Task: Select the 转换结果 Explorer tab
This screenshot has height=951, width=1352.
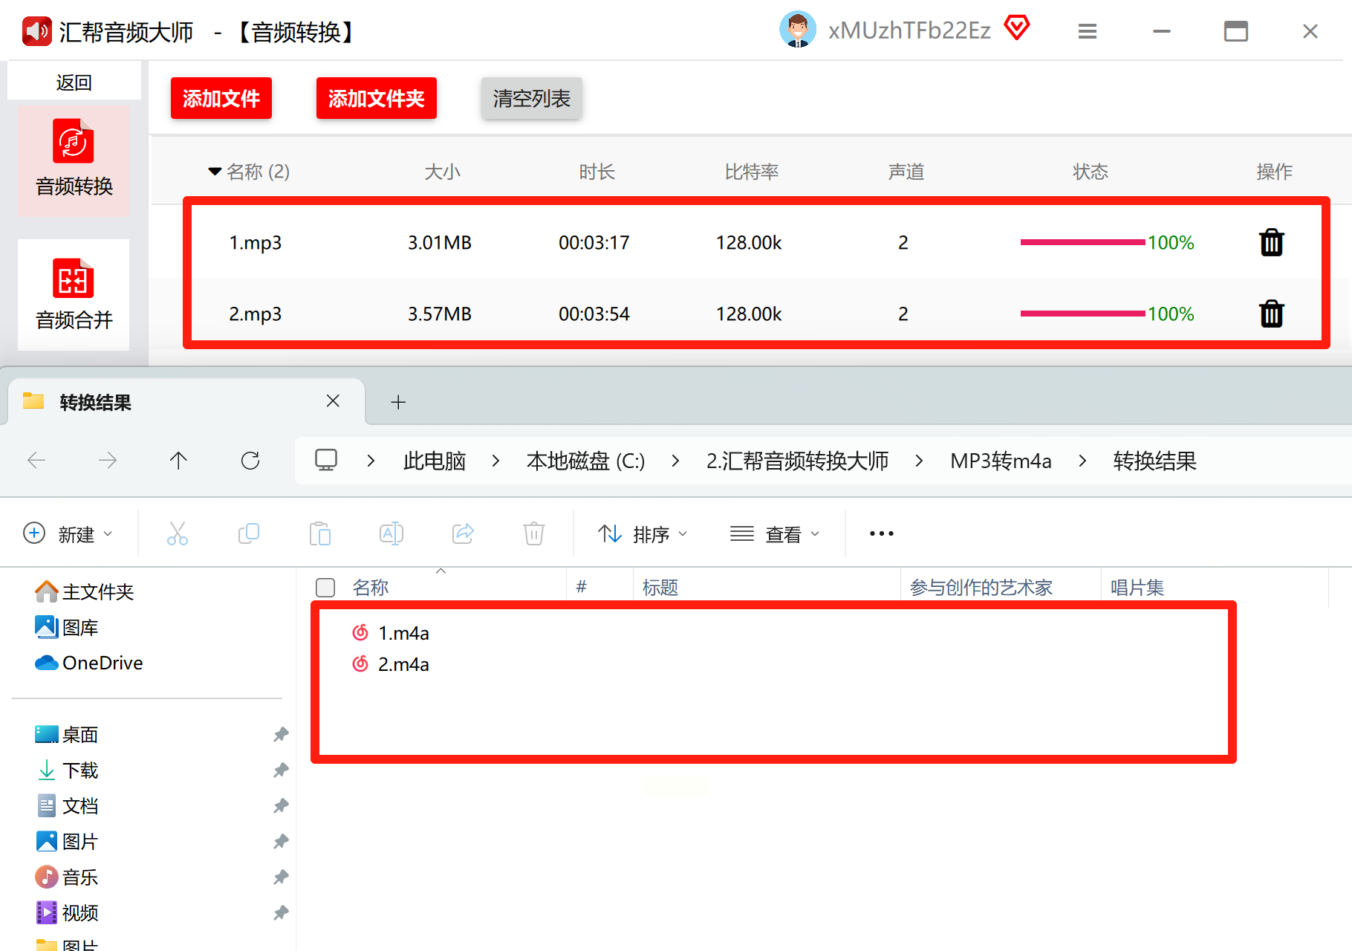Action: pyautogui.click(x=186, y=402)
